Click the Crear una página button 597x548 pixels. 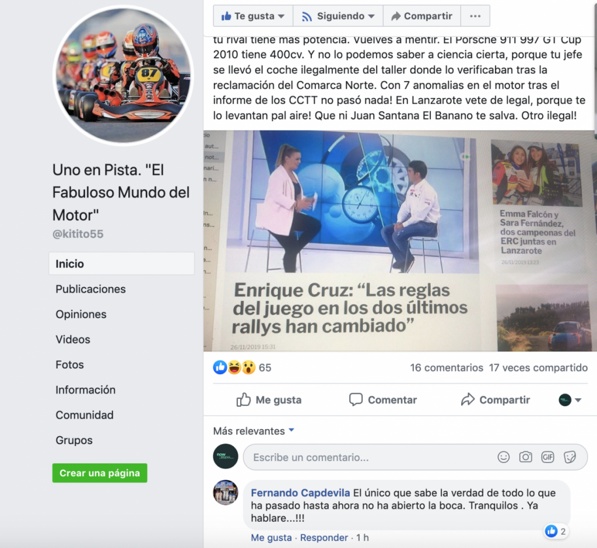point(100,473)
